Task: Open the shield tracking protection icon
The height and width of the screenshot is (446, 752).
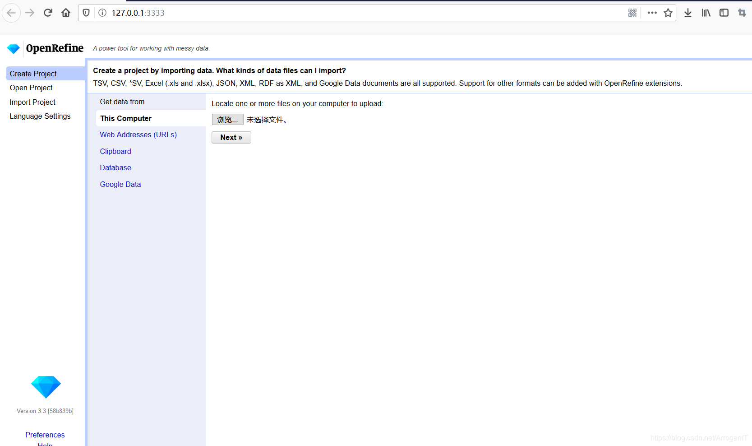Action: [86, 13]
